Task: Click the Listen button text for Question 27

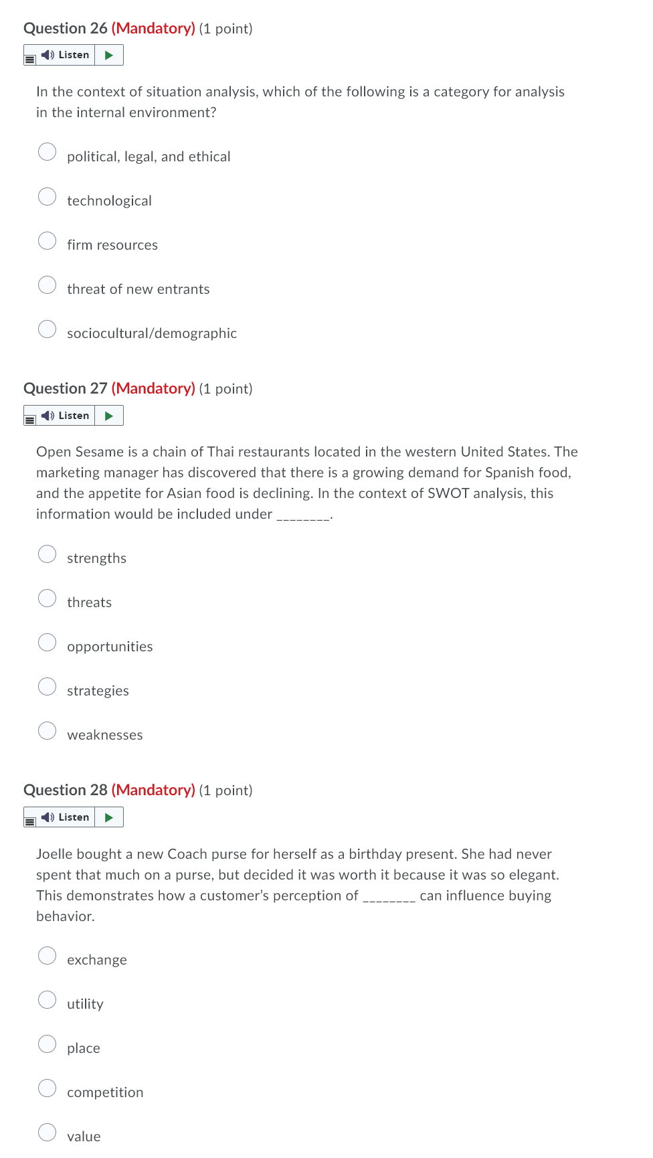Action: [x=74, y=416]
